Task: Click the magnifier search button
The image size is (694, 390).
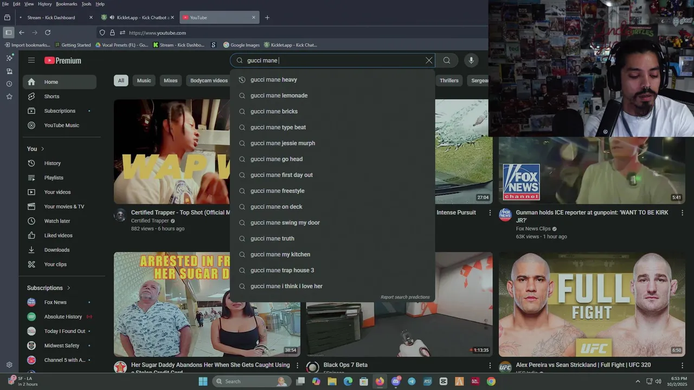Action: 447,61
